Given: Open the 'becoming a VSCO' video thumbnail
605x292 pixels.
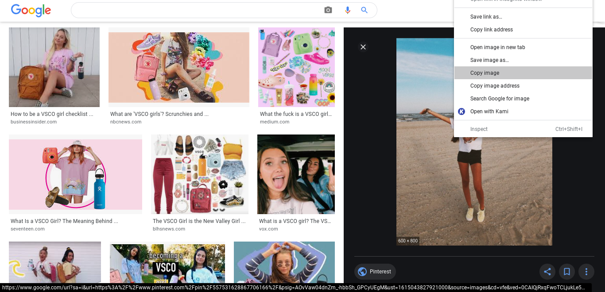Looking at the screenshot, I should point(167,264).
